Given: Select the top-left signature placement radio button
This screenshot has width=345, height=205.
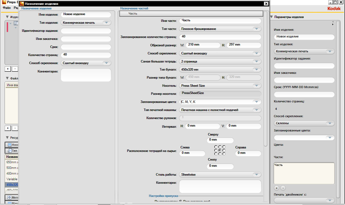Looking at the screenshot, I should [216, 147].
